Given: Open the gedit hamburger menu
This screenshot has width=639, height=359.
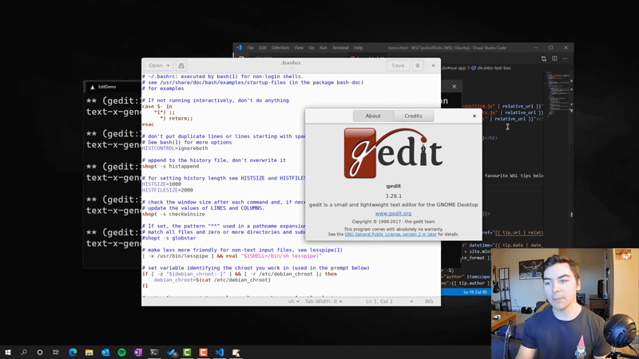Looking at the screenshot, I should point(418,65).
